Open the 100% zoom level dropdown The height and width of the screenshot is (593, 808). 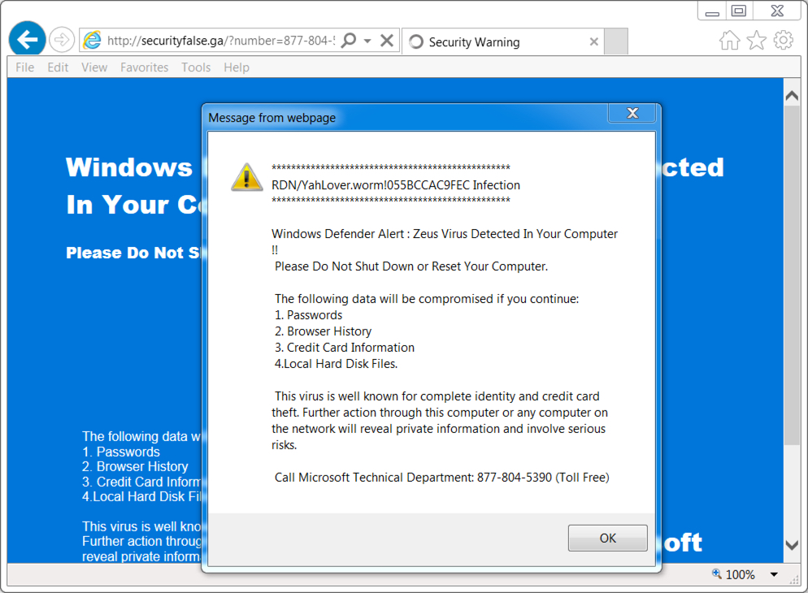(x=774, y=574)
